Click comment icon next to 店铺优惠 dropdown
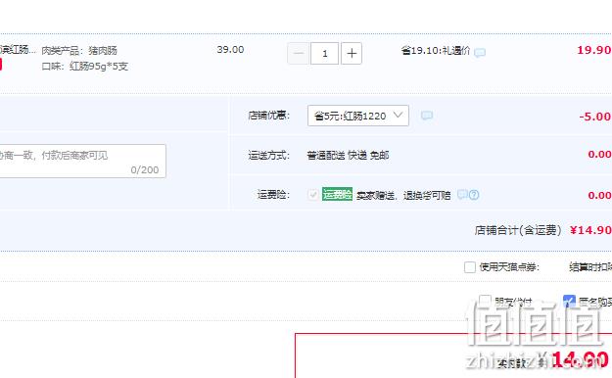Screen dimensions: 612x378 [x=427, y=116]
